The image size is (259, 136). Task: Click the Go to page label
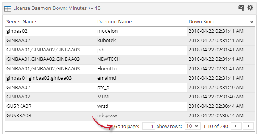tap(127, 127)
